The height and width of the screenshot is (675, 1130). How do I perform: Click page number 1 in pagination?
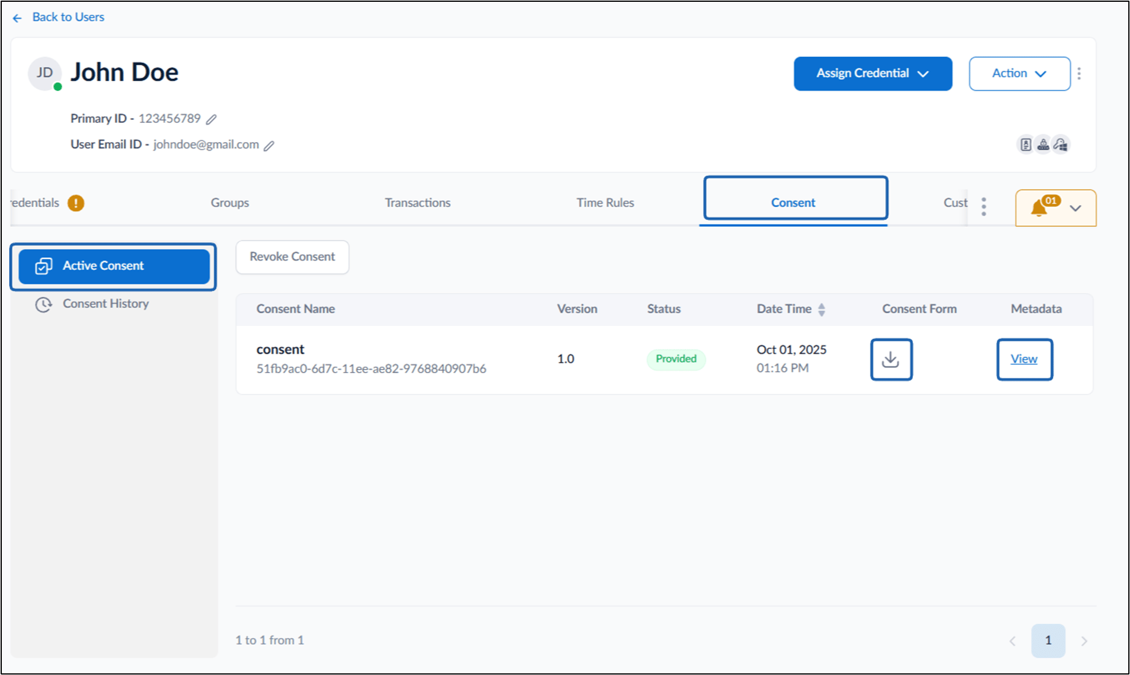(1048, 641)
